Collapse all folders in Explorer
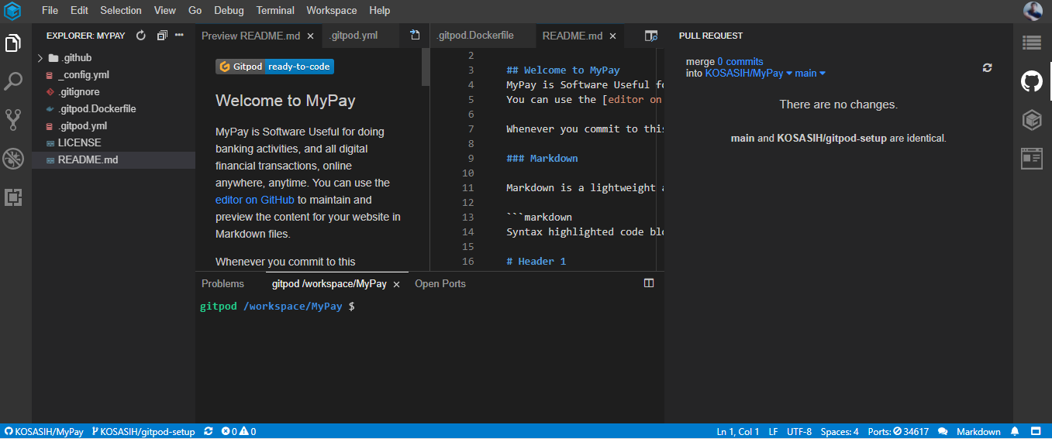The image size is (1052, 442). (x=161, y=36)
